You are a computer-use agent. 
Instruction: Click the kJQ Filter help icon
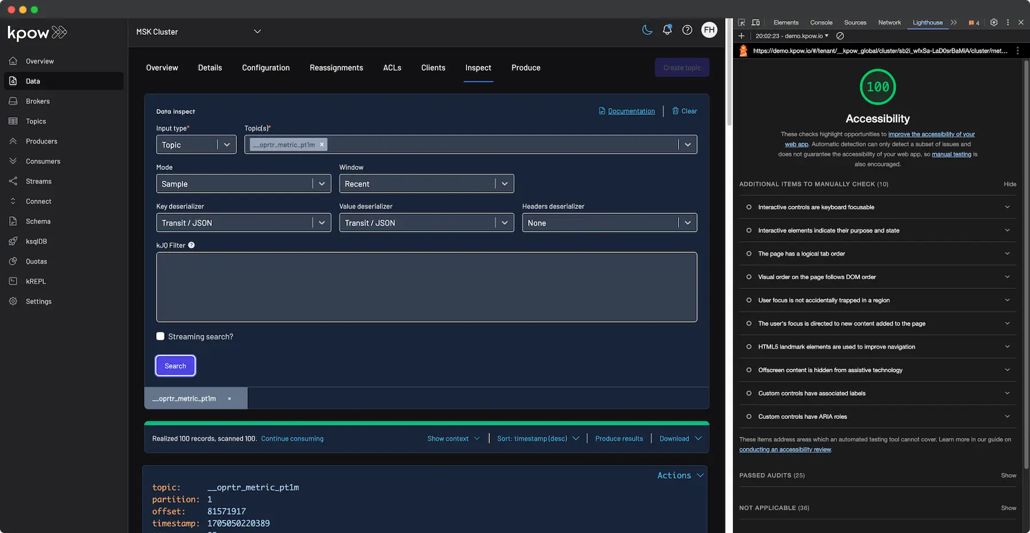coord(192,245)
